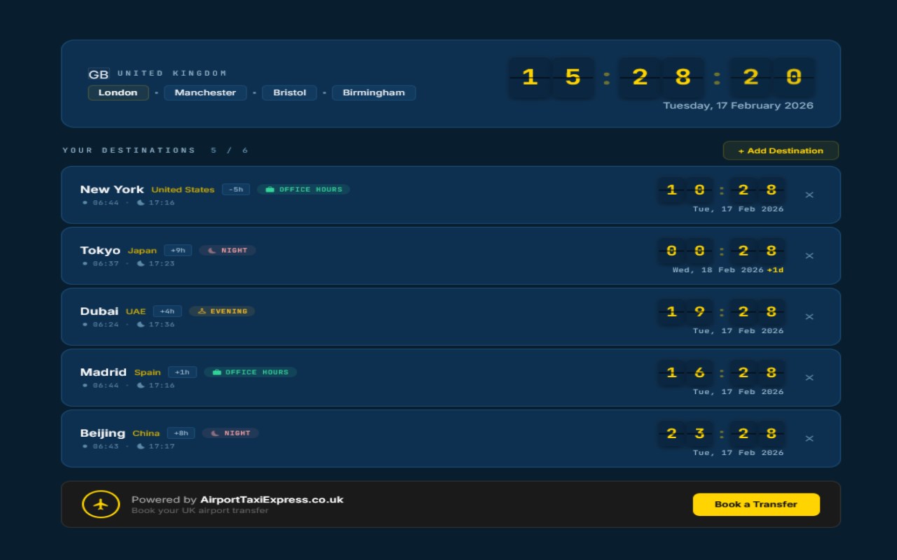This screenshot has height=560, width=897.
Task: Click the Dubai city name
Action: (100, 311)
